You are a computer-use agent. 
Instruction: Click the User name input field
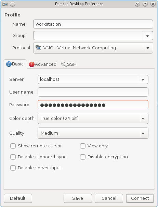(93, 92)
